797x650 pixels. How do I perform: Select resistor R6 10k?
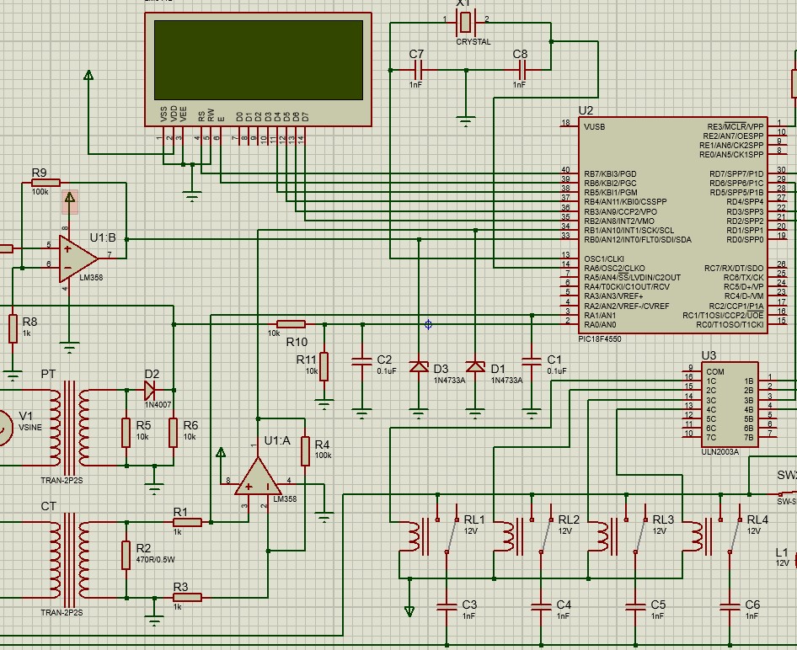[x=174, y=433]
